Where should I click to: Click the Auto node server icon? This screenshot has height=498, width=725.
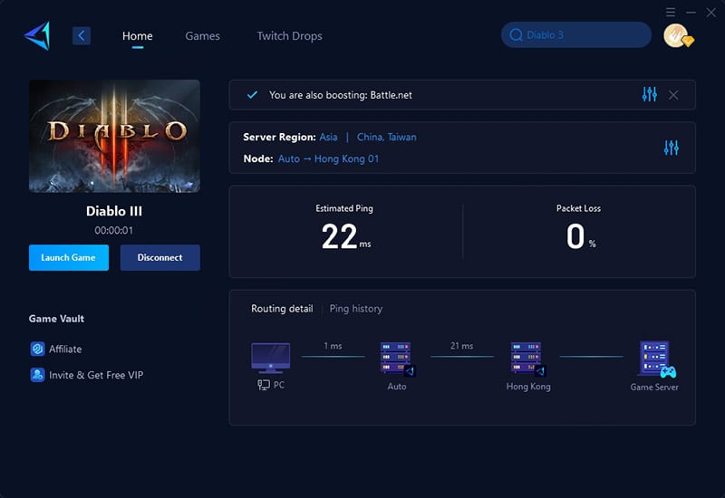pyautogui.click(x=397, y=359)
